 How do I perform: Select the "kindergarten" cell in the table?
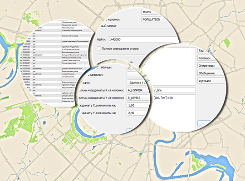38,55
